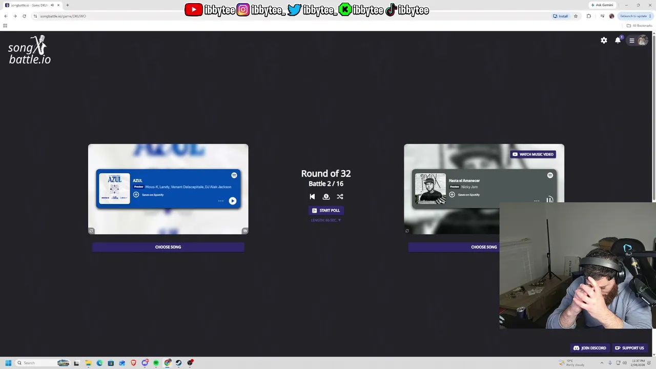The width and height of the screenshot is (656, 369).
Task: Start the poll for this battle
Action: (326, 211)
